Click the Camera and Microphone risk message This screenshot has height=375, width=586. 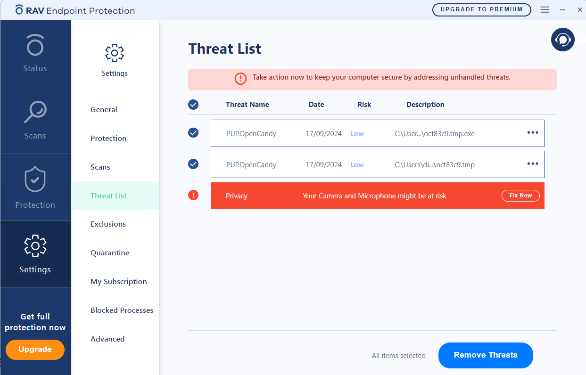point(374,196)
